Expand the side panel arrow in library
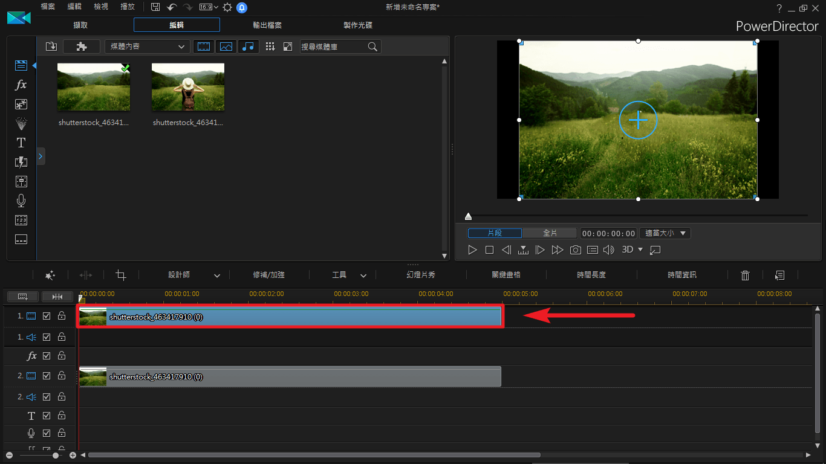 41,156
